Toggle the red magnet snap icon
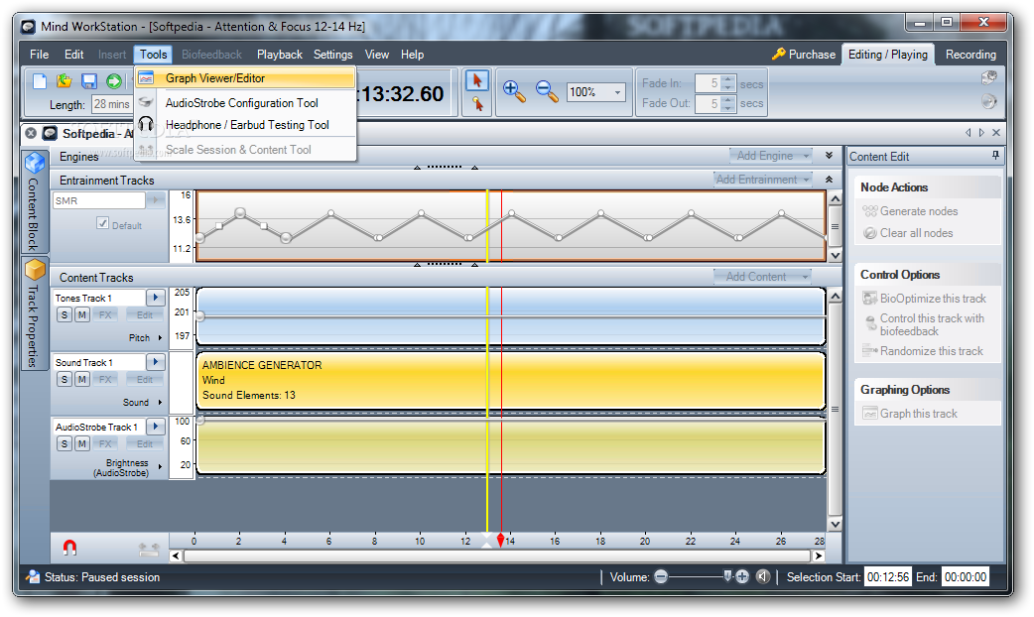 (x=69, y=548)
